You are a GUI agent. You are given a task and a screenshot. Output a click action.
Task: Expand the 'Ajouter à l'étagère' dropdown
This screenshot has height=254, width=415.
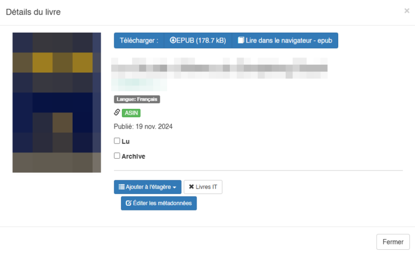click(148, 187)
